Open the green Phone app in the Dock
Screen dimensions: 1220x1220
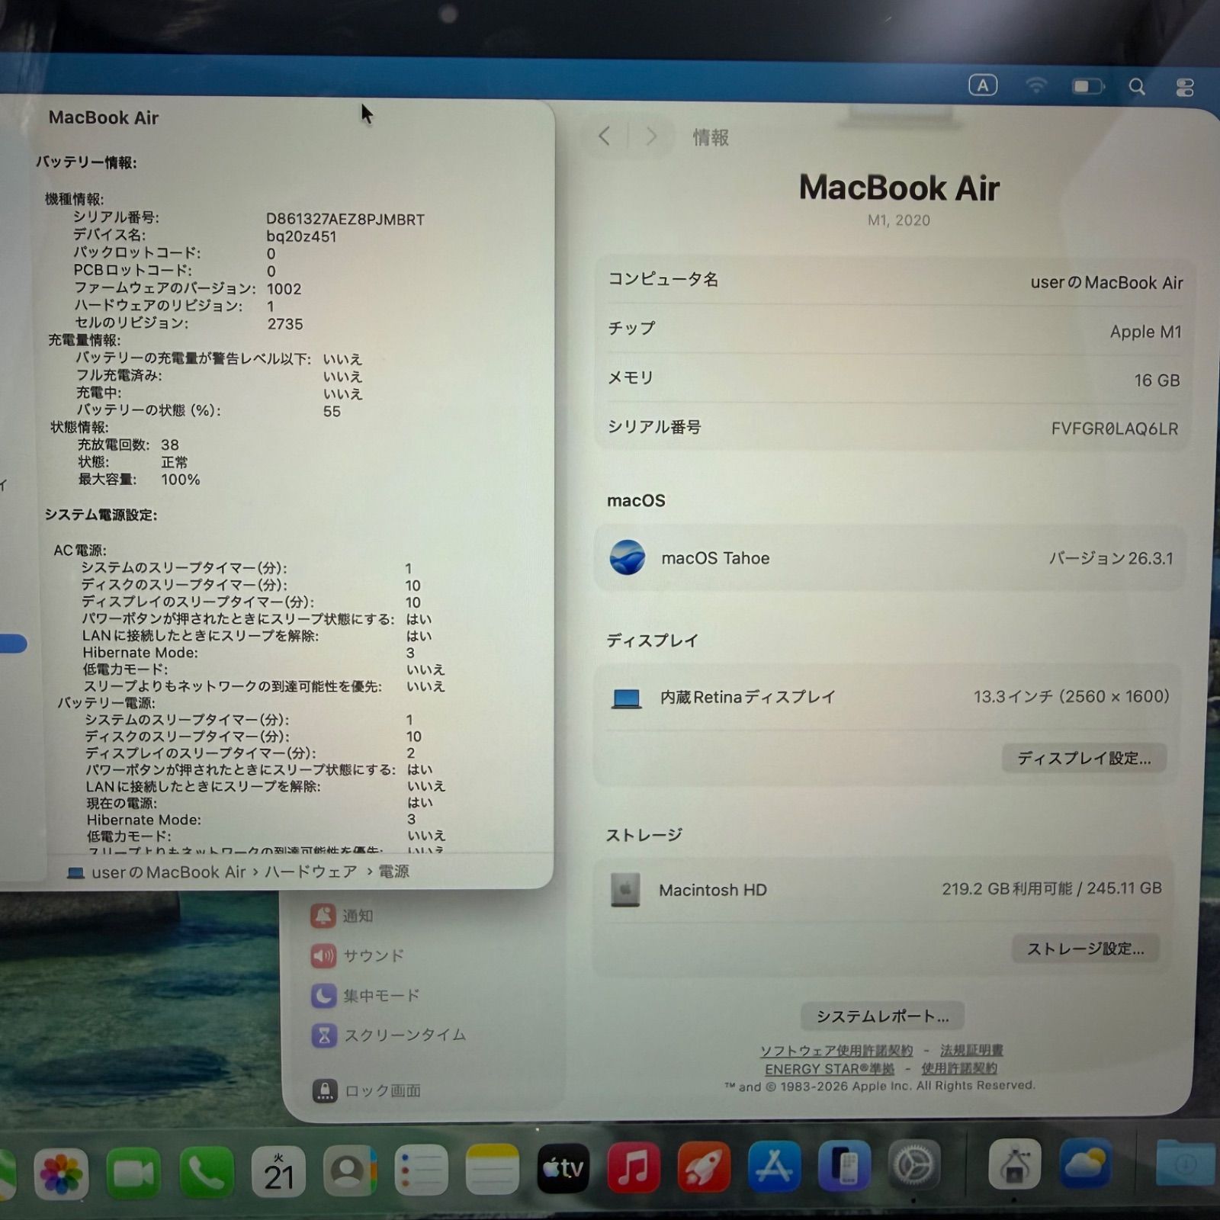tap(206, 1172)
